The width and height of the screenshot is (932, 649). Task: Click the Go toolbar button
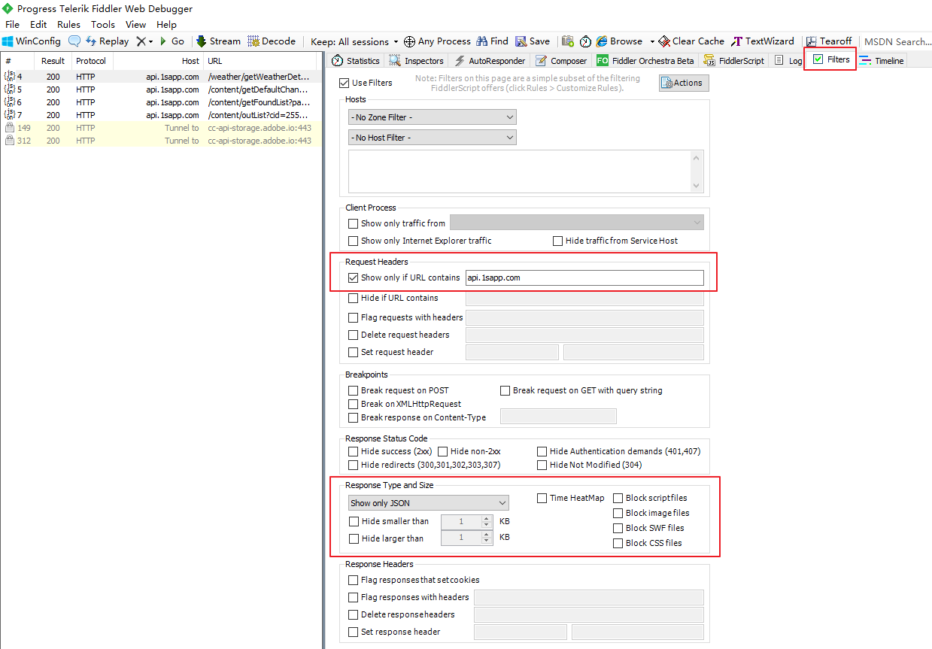[172, 41]
